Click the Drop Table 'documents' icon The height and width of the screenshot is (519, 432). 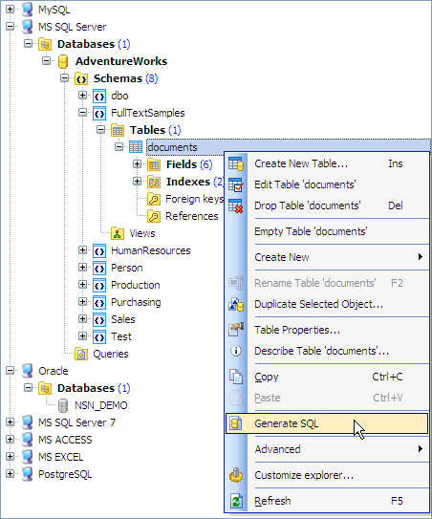[x=236, y=205]
